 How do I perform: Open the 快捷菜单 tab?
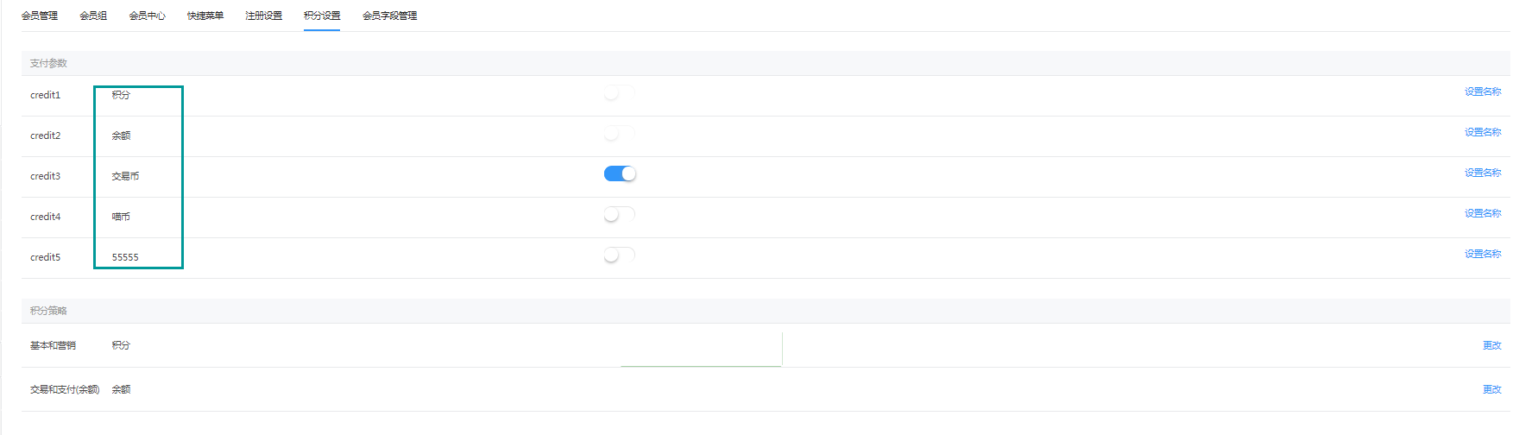point(205,16)
